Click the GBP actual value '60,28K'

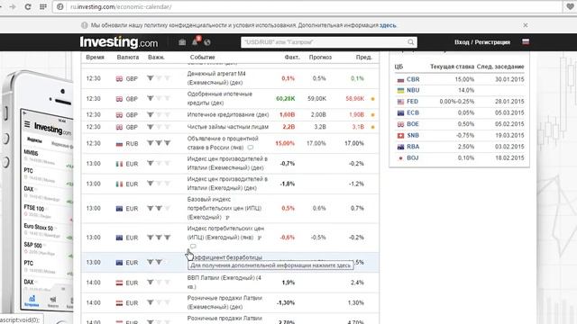click(285, 98)
